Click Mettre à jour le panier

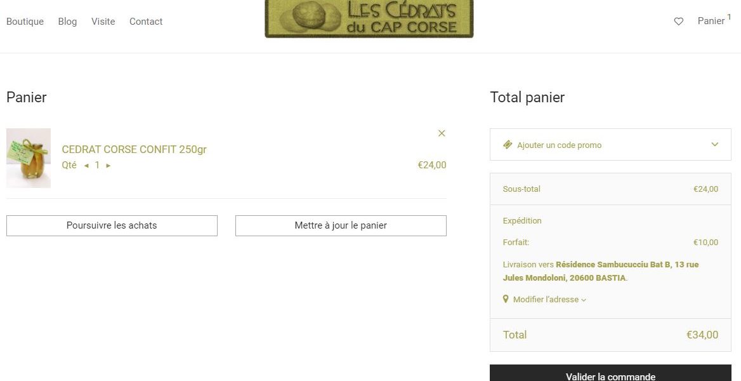coord(341,225)
